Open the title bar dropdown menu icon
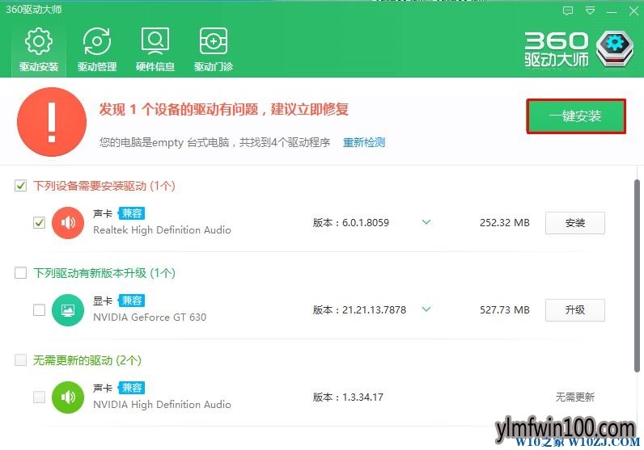The height and width of the screenshot is (450, 644). pyautogui.click(x=590, y=11)
